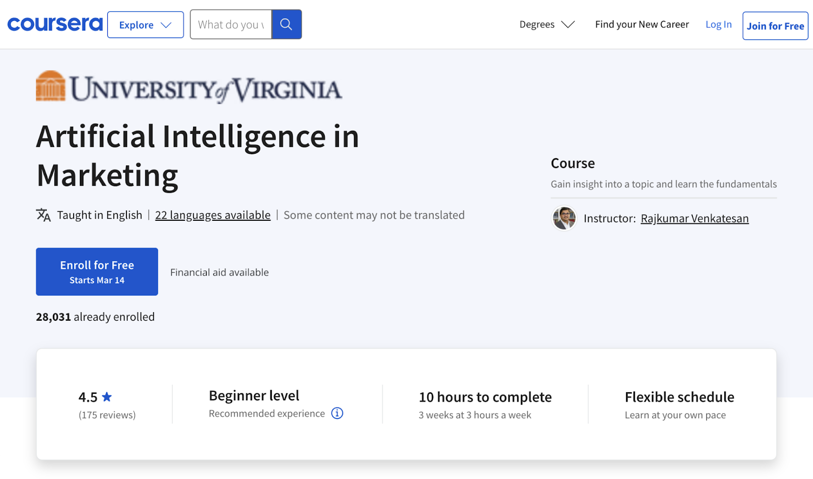The width and height of the screenshot is (813, 479).
Task: Click the University of Virginia logo
Action: click(188, 86)
